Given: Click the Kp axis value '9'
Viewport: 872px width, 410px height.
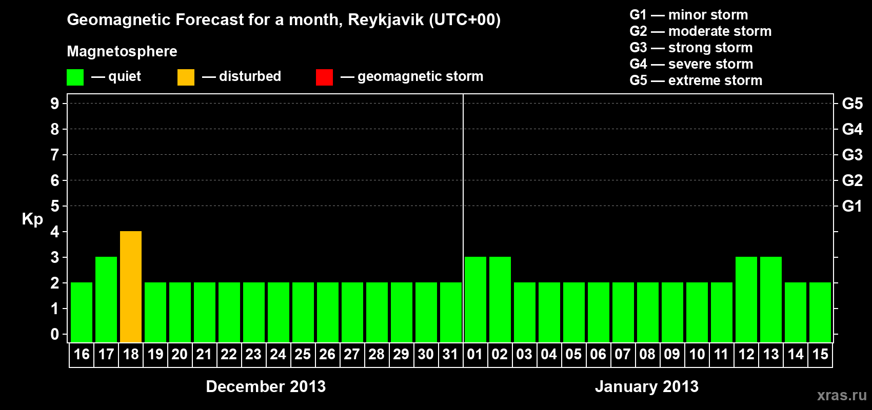Looking at the screenshot, I should 55,104.
